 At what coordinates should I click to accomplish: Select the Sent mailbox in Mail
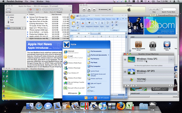pyautogui.click(x=12, y=20)
